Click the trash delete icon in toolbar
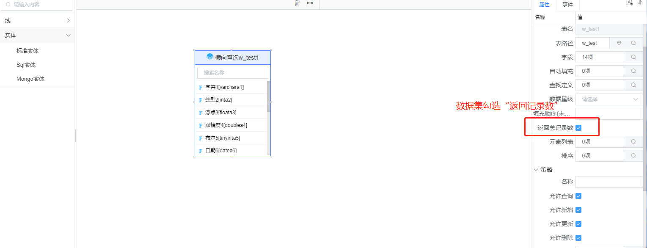 pos(297,3)
